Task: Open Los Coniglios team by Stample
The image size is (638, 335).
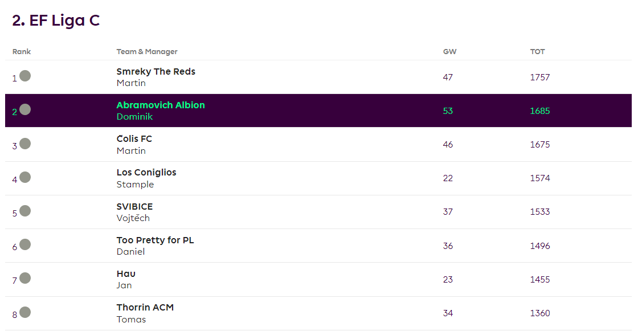Action: point(146,173)
